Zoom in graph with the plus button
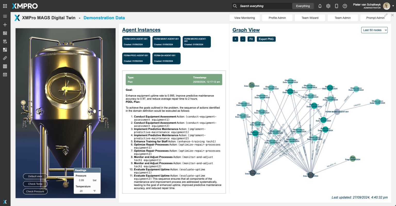This screenshot has height=206, width=396. (x=235, y=39)
